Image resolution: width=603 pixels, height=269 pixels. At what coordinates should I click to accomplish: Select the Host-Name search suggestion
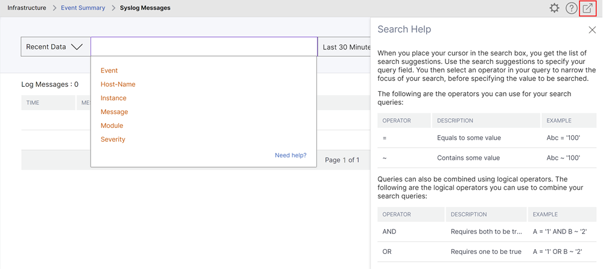[118, 84]
